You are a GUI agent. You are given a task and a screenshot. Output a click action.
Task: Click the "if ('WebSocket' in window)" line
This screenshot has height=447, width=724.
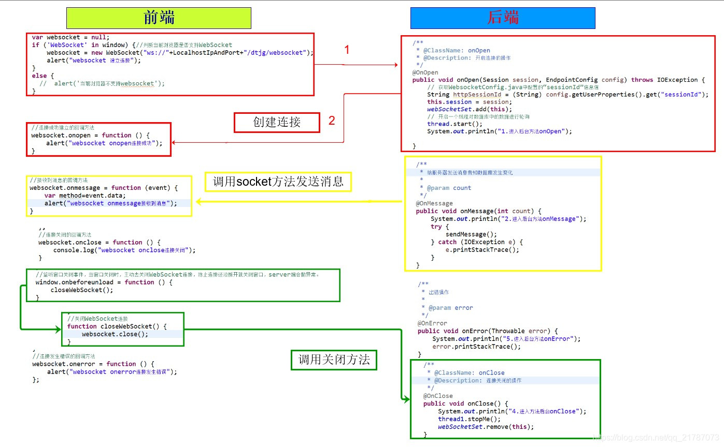[132, 45]
